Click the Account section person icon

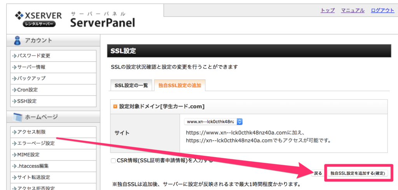click(18, 40)
